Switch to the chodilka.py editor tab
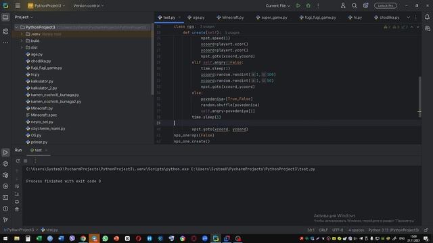Viewport: 433px width, 243px height. coord(387,18)
